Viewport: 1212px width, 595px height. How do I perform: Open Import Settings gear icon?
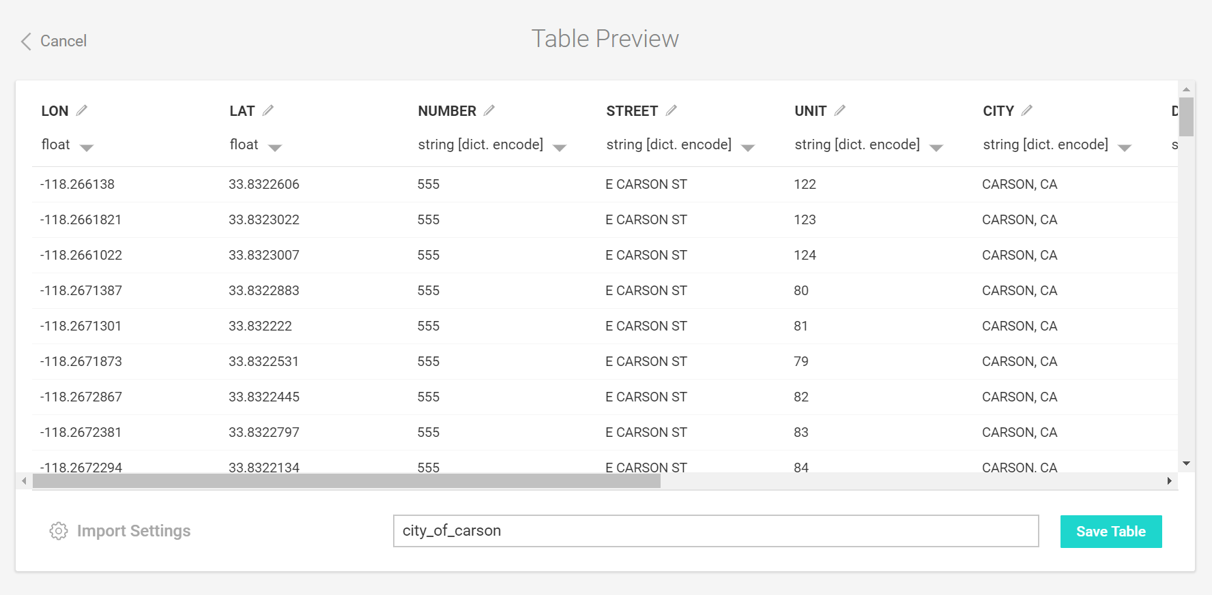[x=59, y=531]
